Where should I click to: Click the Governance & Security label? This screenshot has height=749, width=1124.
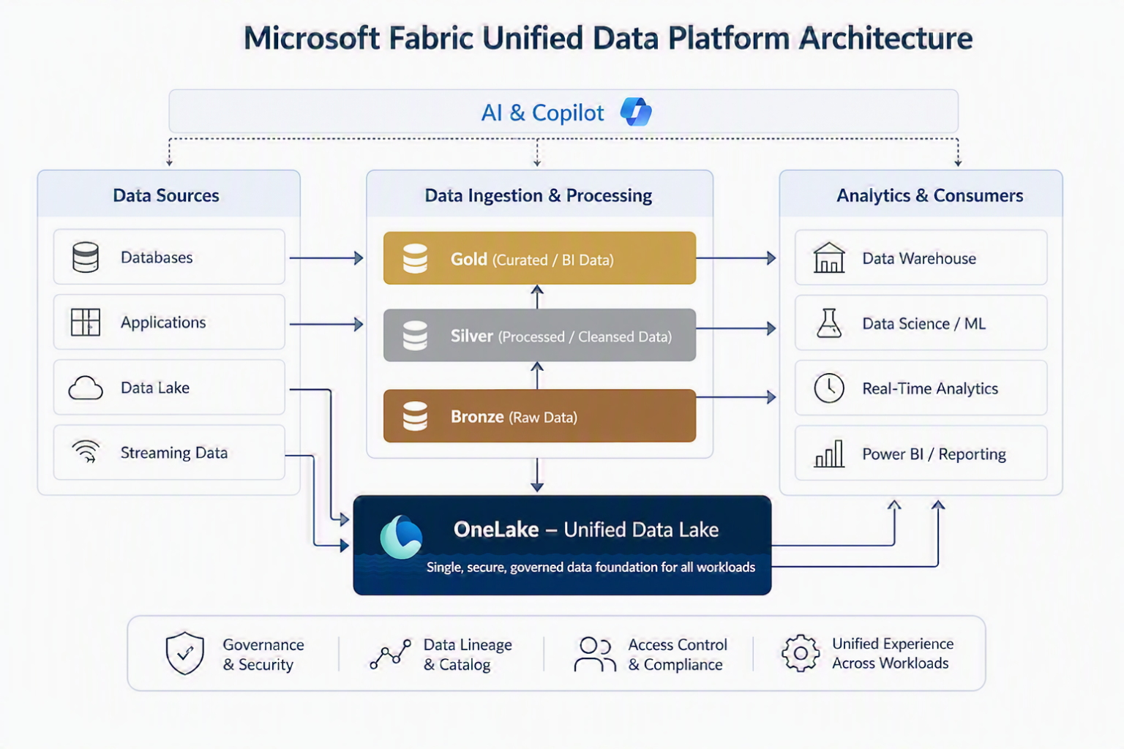click(263, 655)
